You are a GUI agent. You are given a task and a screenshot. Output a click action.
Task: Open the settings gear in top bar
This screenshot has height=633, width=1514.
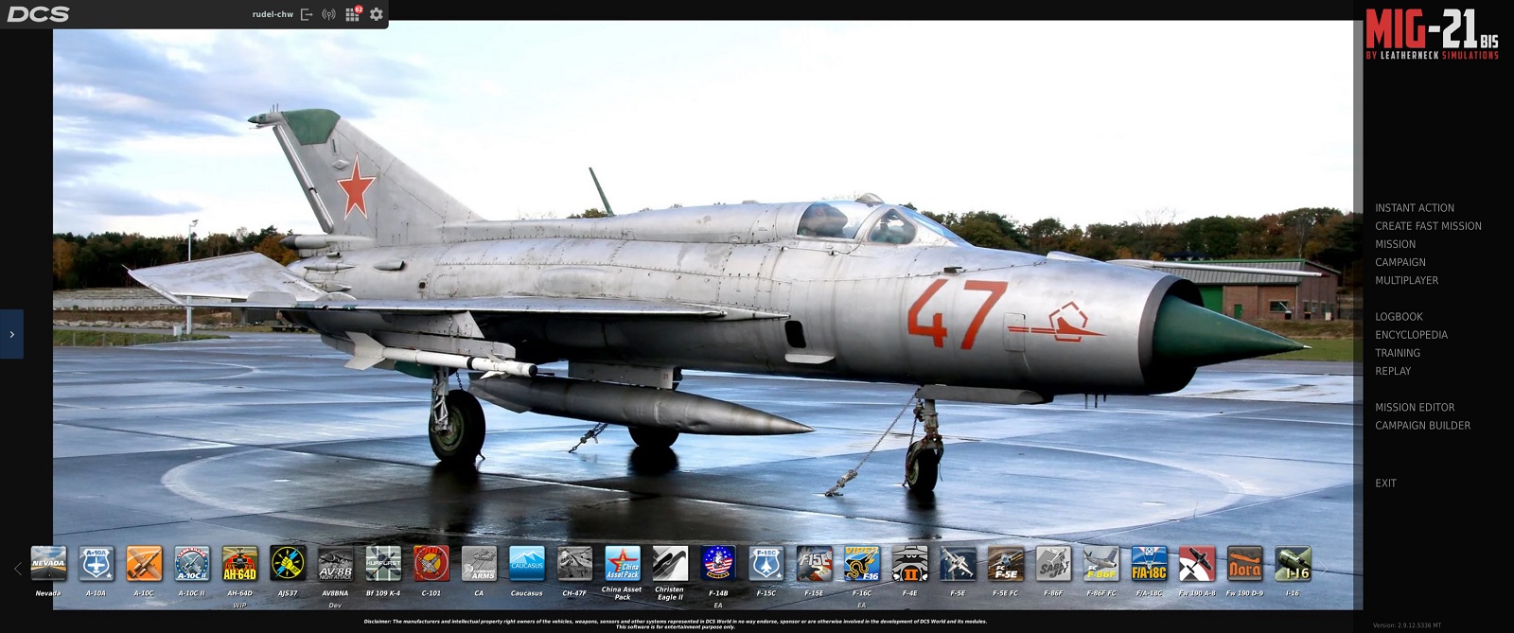coord(377,14)
